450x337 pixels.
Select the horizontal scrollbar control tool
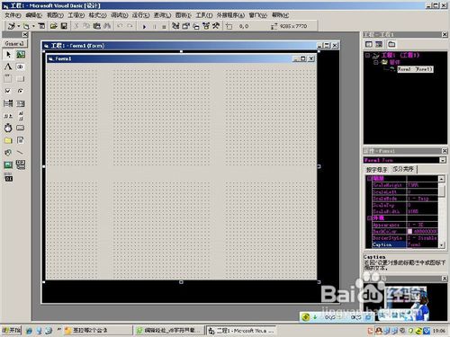(x=8, y=116)
